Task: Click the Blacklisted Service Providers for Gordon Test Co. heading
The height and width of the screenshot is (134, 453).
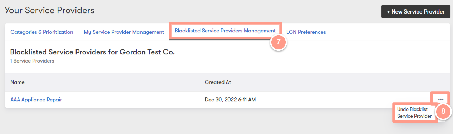Action: (x=93, y=52)
